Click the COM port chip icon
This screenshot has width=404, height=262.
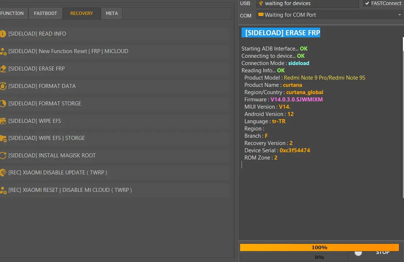coord(261,15)
